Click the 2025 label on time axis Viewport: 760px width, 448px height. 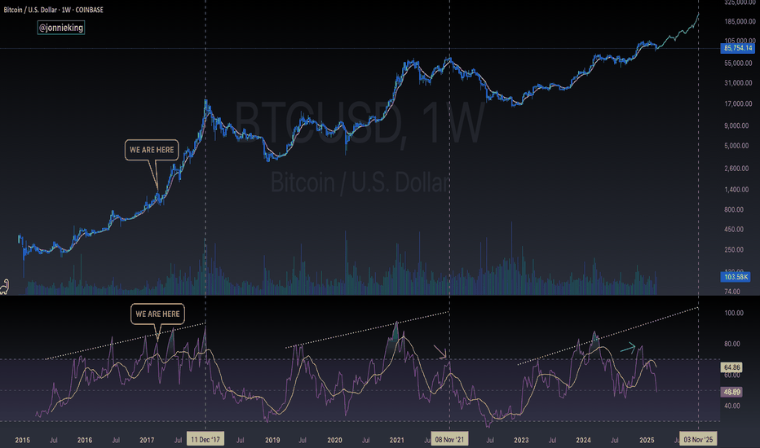[x=647, y=440]
